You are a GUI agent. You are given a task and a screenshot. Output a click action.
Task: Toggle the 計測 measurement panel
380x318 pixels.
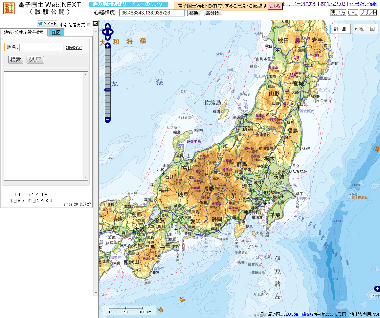[x=340, y=29]
